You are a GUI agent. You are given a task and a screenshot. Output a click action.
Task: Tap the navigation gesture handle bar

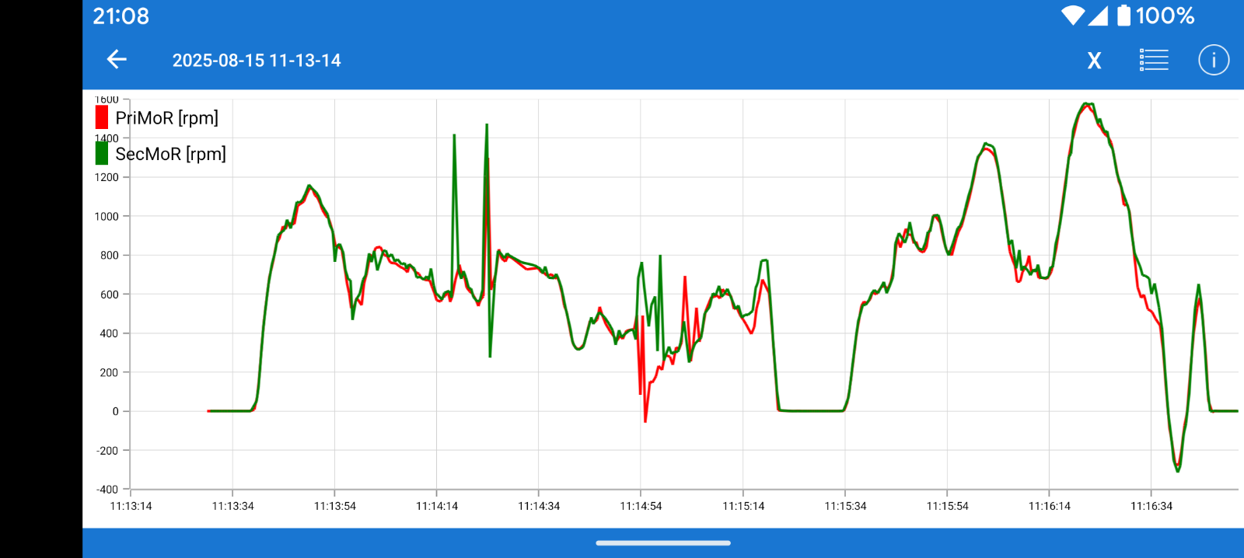click(x=663, y=543)
